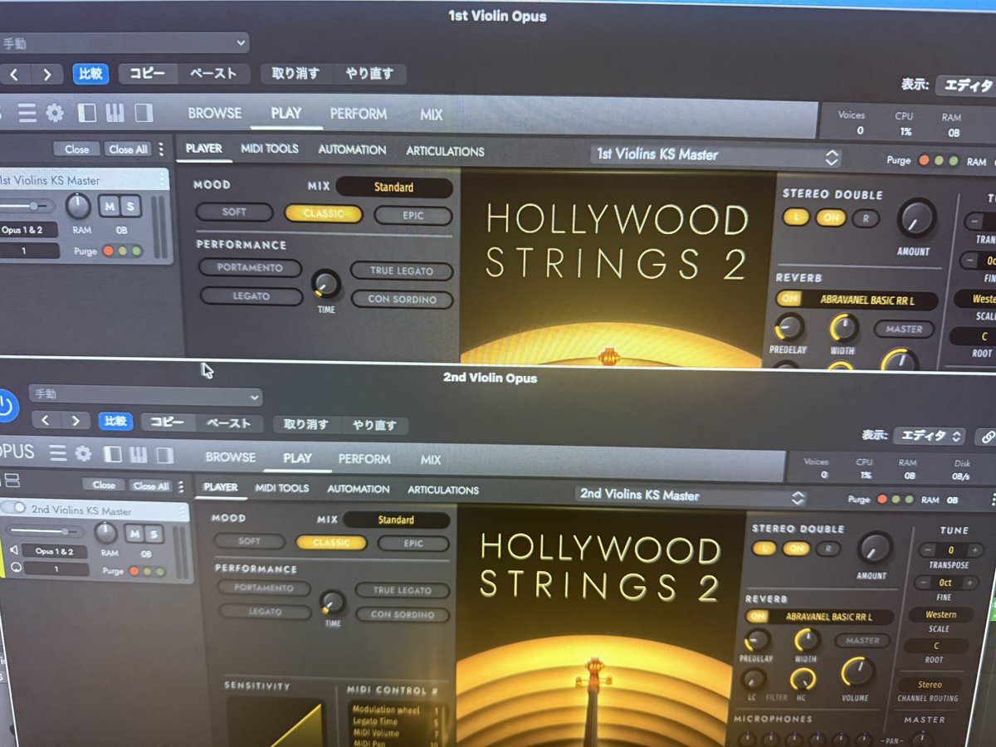The image size is (996, 747).
Task: Click Opus 1 & 2 output field, 2nd Violin window
Action: pos(55,551)
